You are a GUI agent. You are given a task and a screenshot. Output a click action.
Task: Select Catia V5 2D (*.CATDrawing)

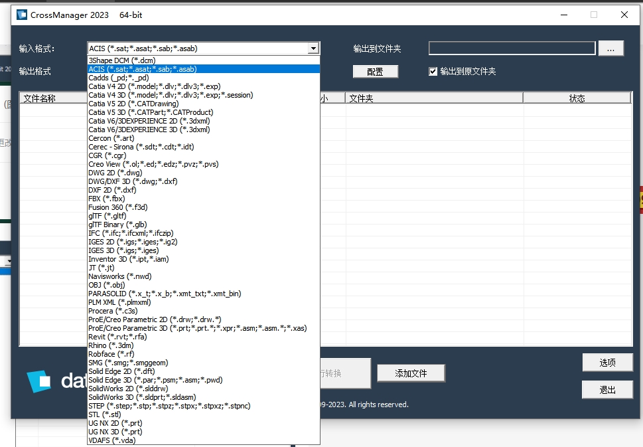[x=204, y=104]
